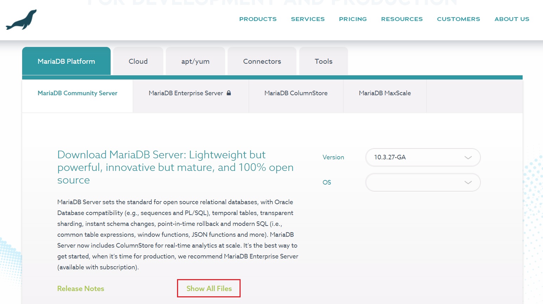Click the lock icon on Enterprise Server tab
The image size is (543, 304).
pos(229,93)
